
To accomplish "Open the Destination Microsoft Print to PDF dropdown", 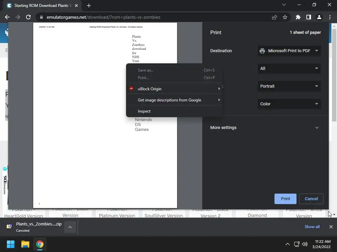I will (x=289, y=51).
